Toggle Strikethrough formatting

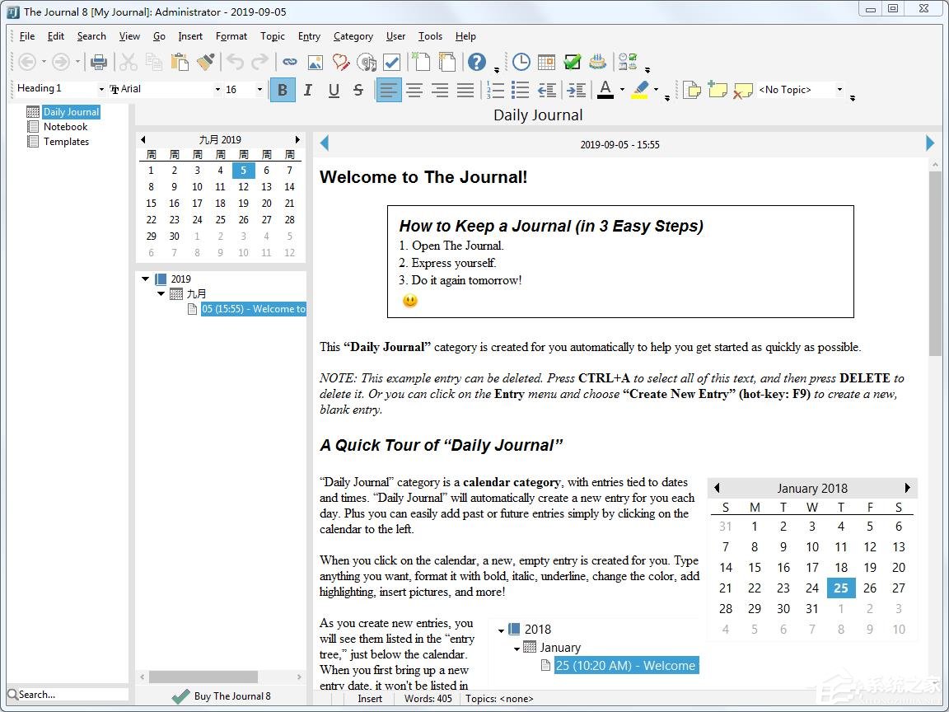click(358, 90)
